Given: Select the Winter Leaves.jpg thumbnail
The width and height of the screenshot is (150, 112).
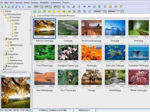Looking at the screenshot, I should (139, 78).
